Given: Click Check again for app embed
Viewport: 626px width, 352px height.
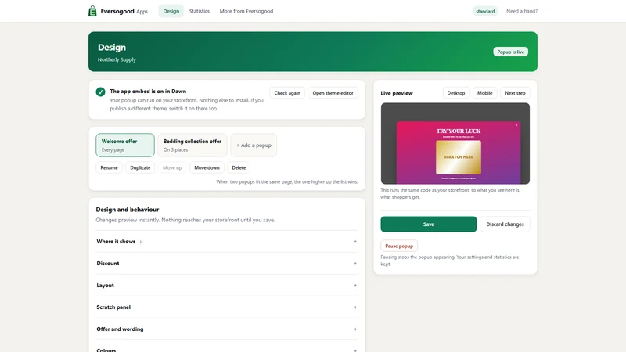Looking at the screenshot, I should click(287, 93).
